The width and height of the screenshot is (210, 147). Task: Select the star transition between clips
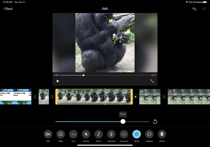[136, 97]
